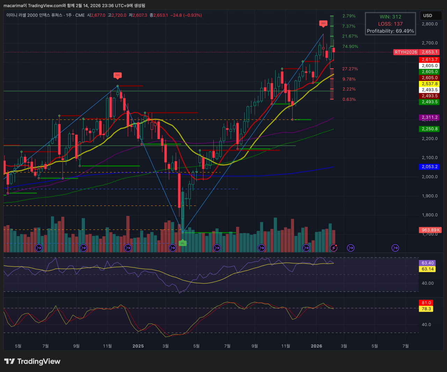Click the lightning bolt event icon
The width and height of the screenshot is (447, 372).
[x=334, y=248]
